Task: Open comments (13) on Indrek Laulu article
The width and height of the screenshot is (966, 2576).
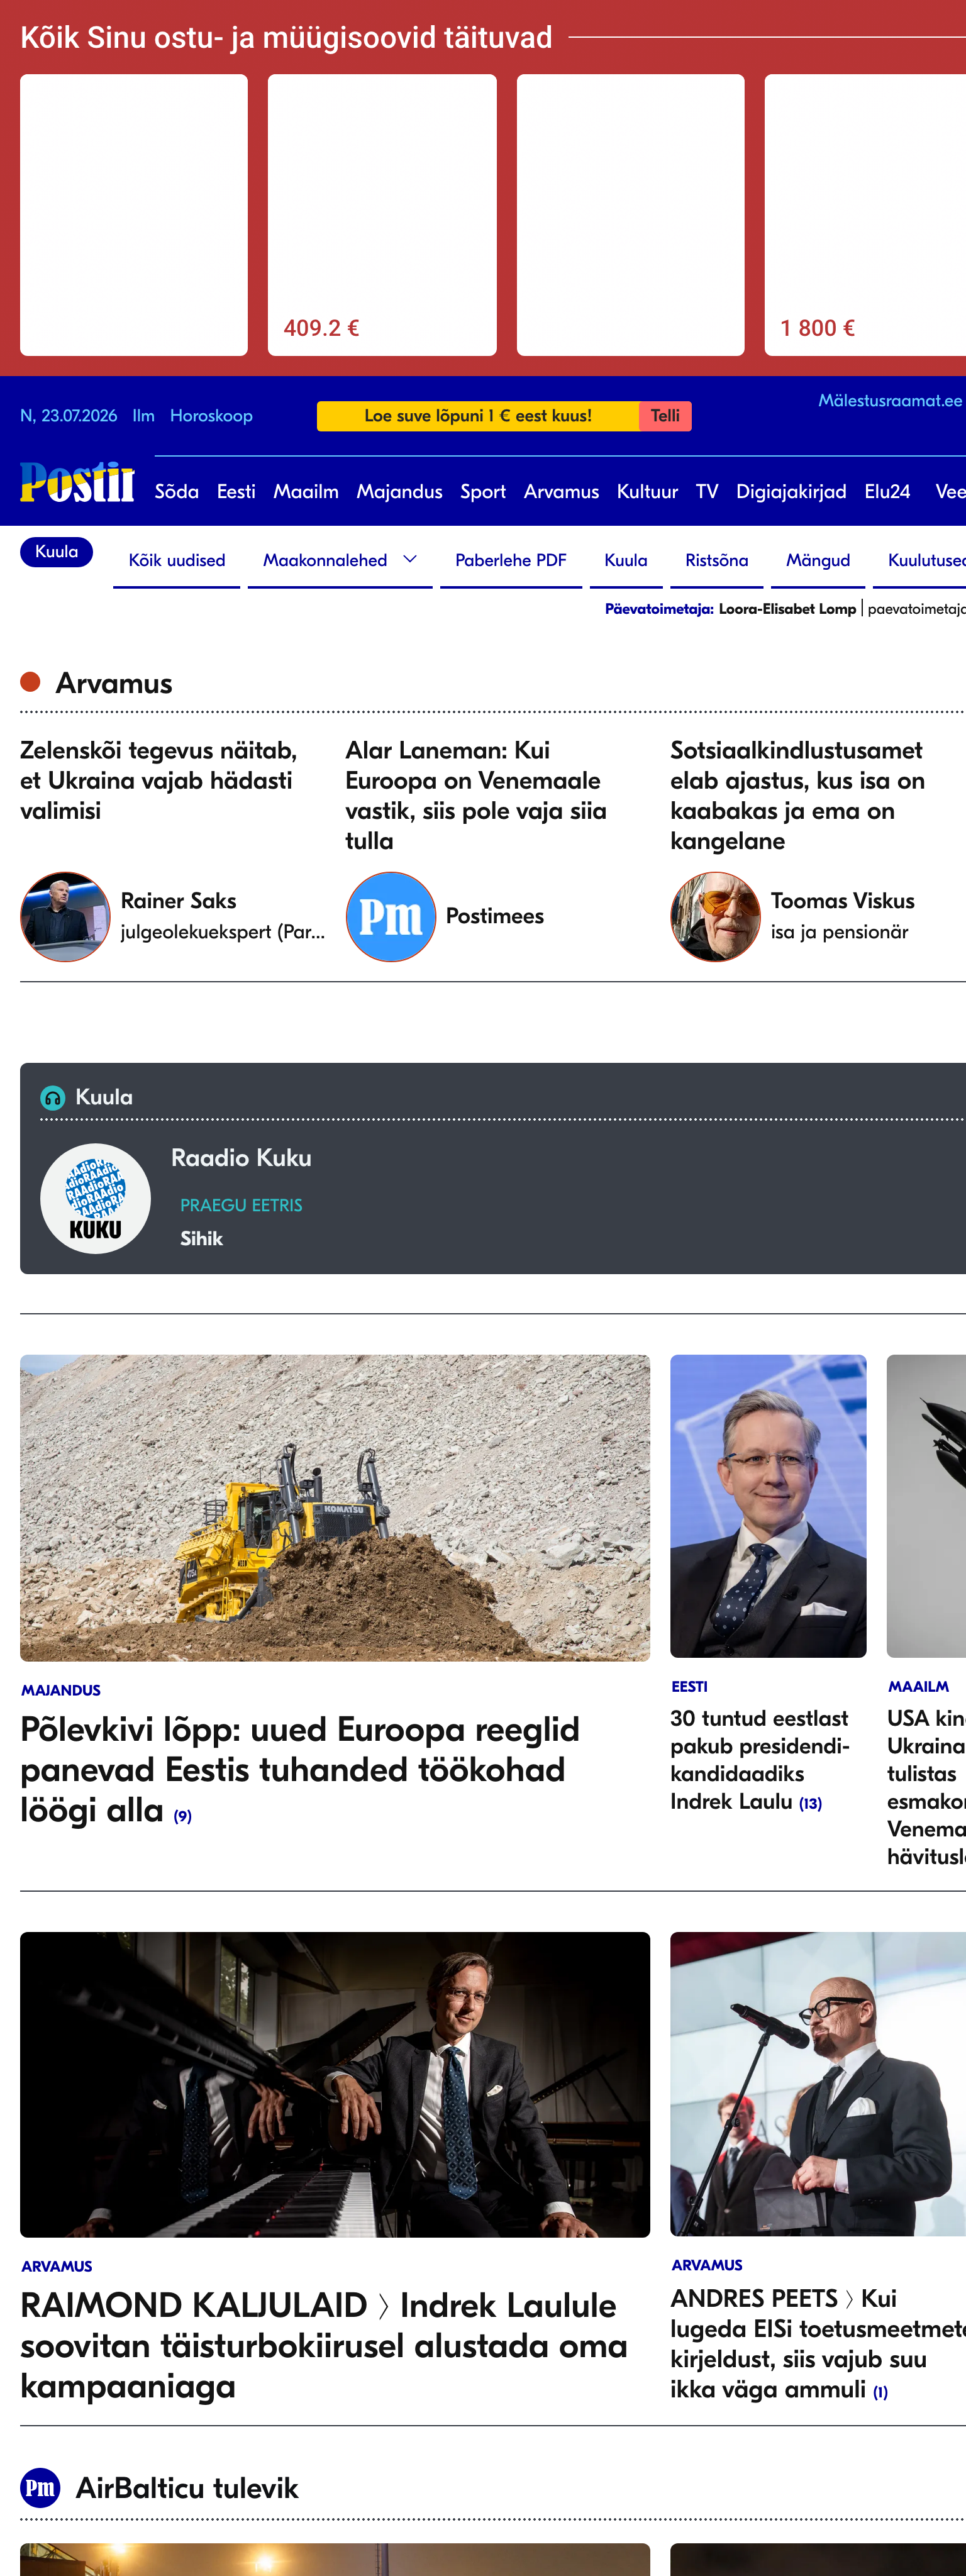Action: coord(810,1803)
